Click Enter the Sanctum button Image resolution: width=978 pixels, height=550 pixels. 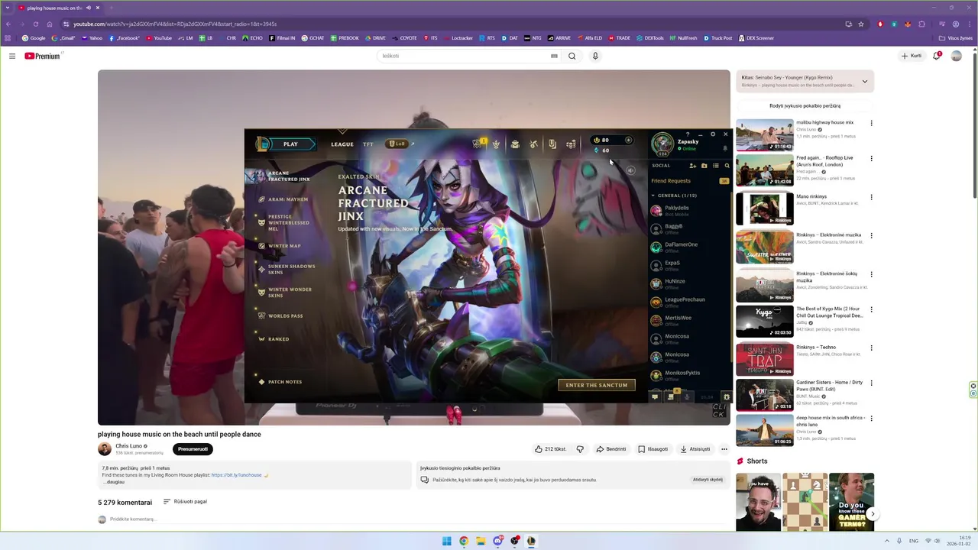[x=597, y=385]
